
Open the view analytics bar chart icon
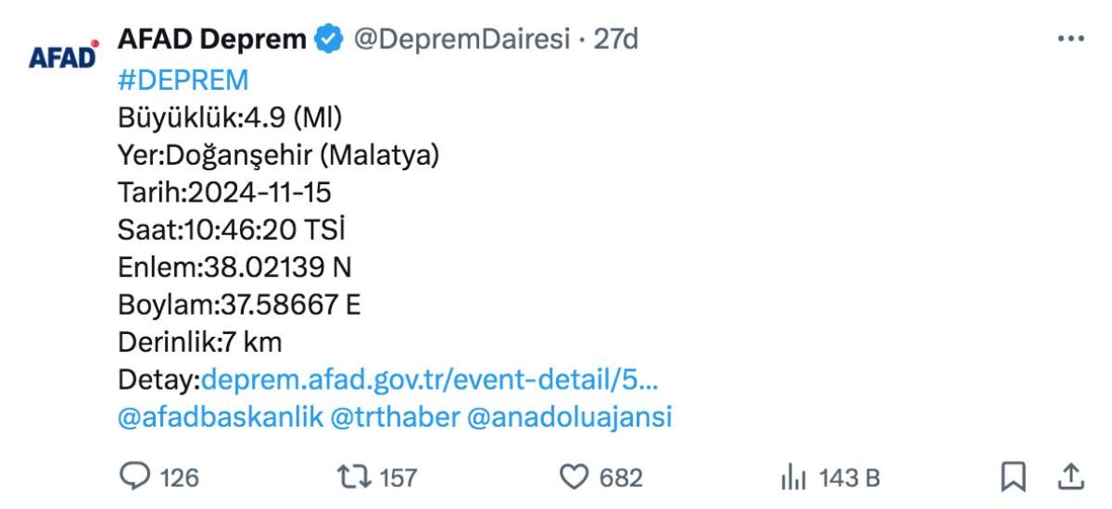point(793,478)
